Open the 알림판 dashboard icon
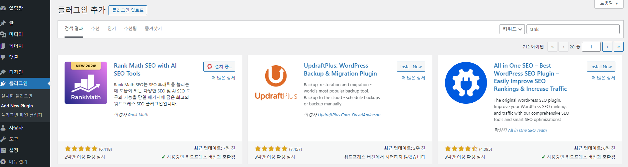The image size is (628, 167). (x=3, y=8)
